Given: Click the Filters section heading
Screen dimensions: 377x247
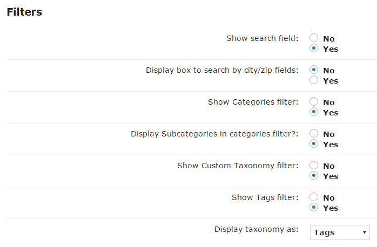Looking at the screenshot, I should pyautogui.click(x=24, y=12).
